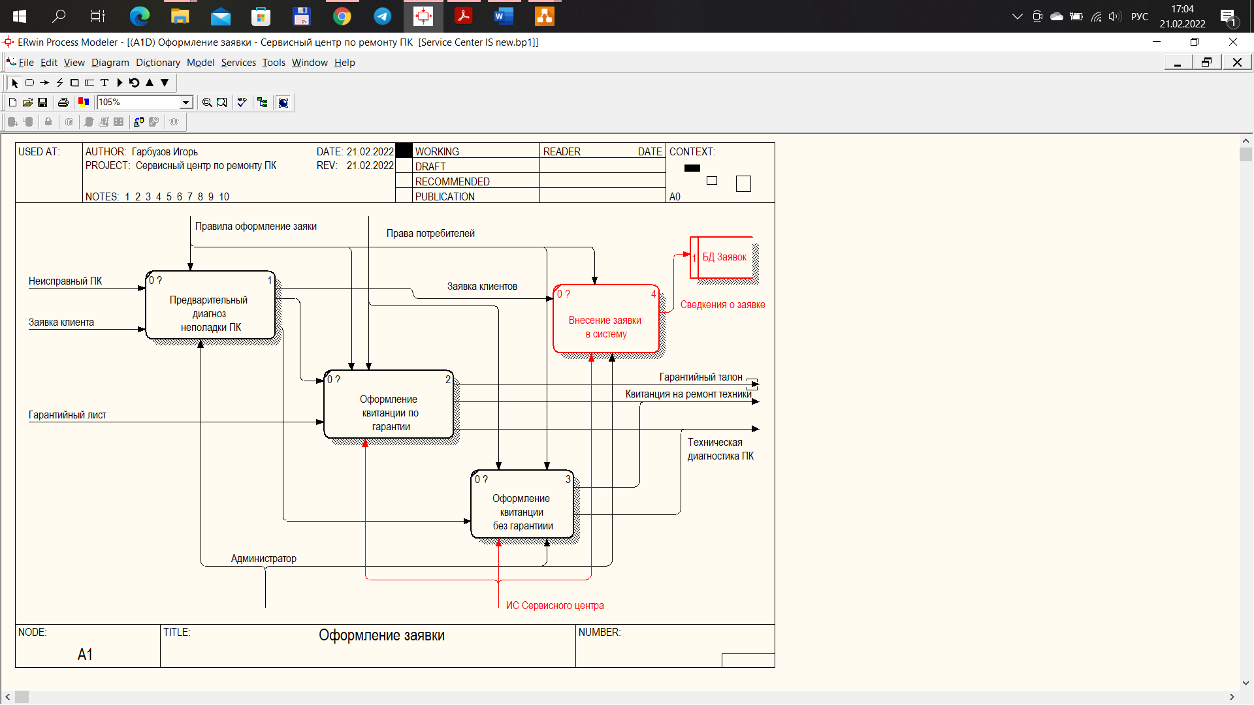Run spell check with ABC icon

pos(242,102)
